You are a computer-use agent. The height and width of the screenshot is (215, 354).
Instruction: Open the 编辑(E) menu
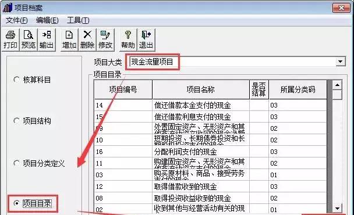(47, 20)
